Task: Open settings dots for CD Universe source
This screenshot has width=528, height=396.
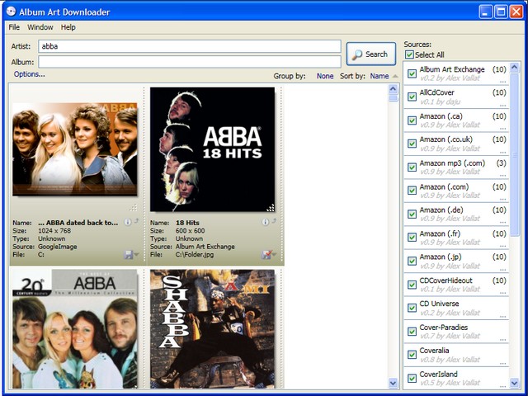Action: (x=502, y=316)
